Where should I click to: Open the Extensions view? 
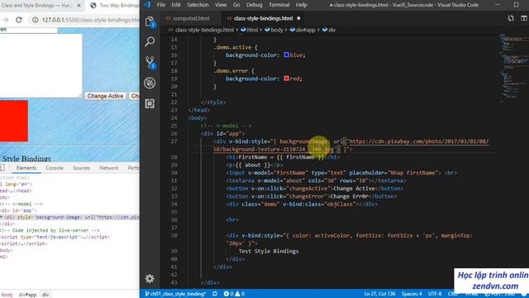(x=150, y=103)
